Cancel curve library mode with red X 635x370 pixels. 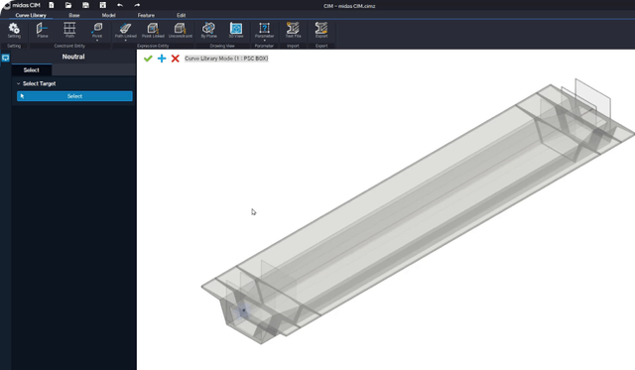pos(175,59)
